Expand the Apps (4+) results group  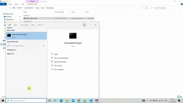[x=11, y=54]
